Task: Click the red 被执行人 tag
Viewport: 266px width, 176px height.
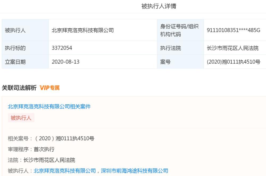Action: click(21, 118)
